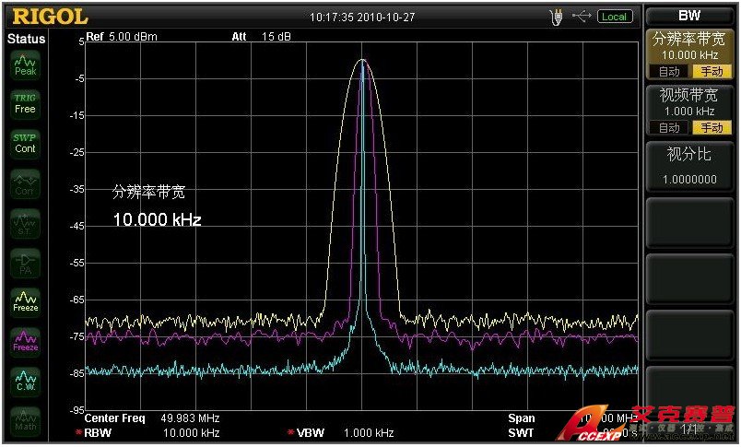Click the BW menu title
Screen dimensions: 741x447
click(x=688, y=16)
